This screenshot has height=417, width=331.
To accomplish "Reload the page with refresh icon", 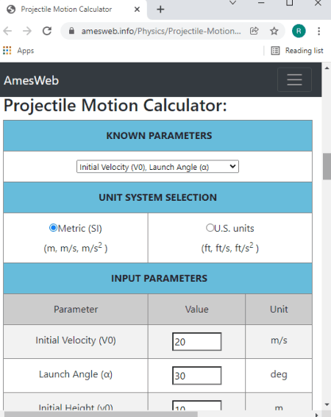I will [x=47, y=31].
